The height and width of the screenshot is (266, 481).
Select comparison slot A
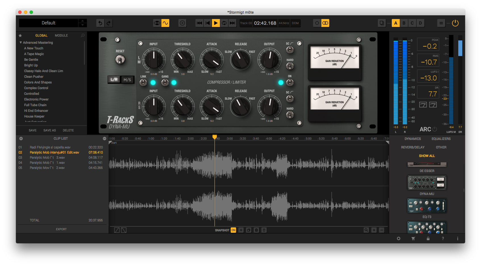tap(395, 23)
